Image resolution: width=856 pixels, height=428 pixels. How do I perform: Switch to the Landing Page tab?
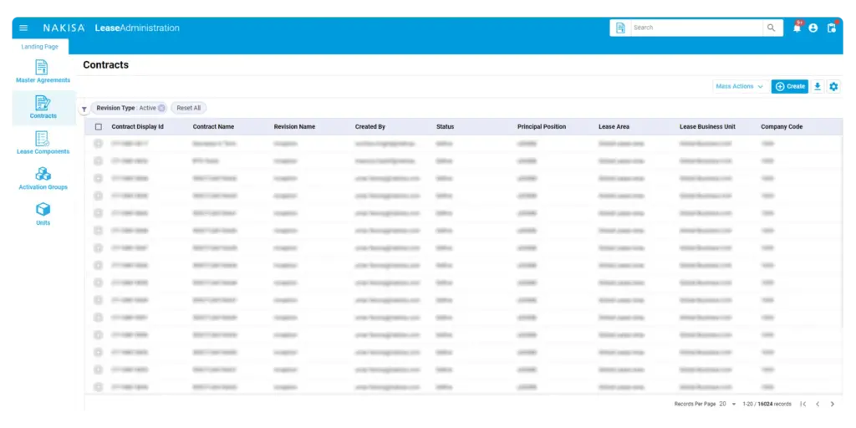click(x=40, y=47)
